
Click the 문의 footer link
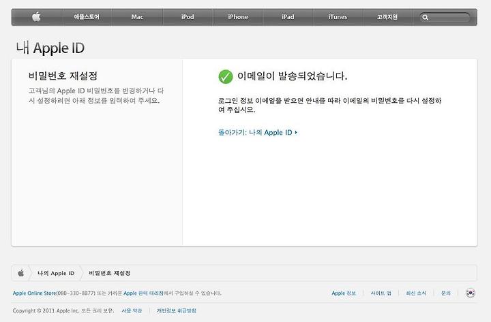click(446, 293)
